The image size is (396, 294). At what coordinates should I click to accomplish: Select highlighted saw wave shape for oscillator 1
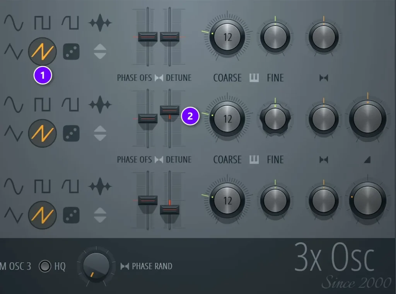(x=42, y=51)
